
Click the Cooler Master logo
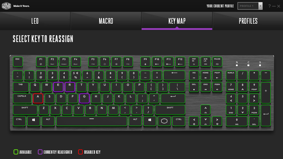(x=6, y=6)
